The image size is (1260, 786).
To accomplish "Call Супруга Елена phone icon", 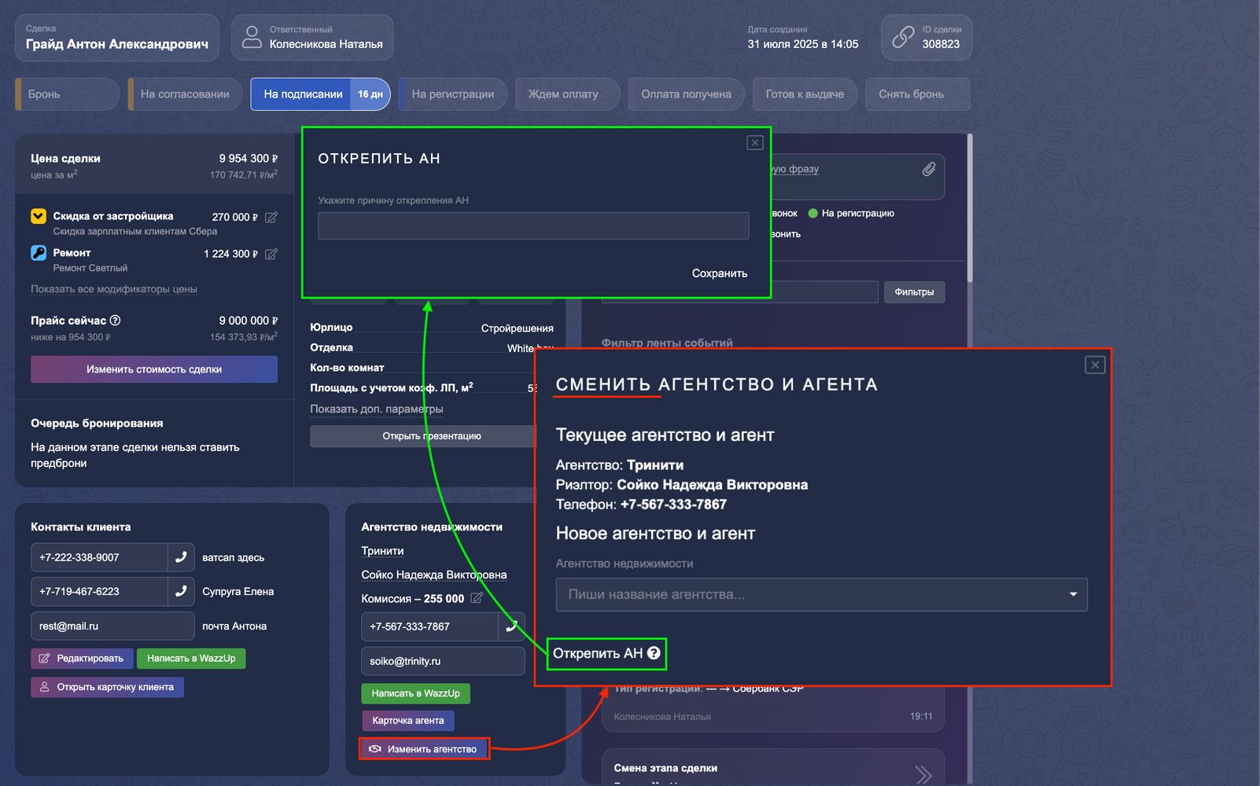I will (x=181, y=591).
